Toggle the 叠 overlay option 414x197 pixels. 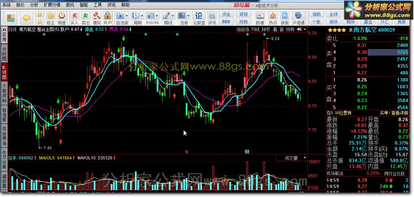pos(275,29)
